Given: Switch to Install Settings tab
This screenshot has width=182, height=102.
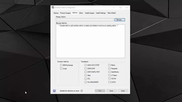Looking at the screenshot, I should 101,13.
